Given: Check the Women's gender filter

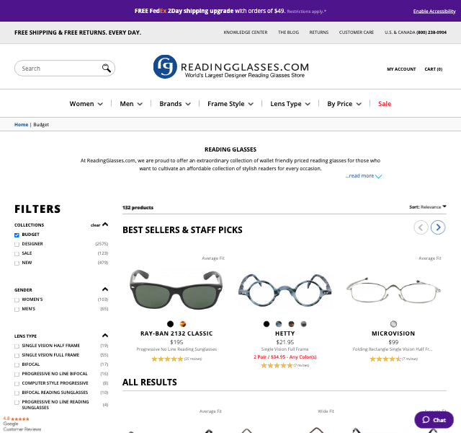Looking at the screenshot, I should point(17,300).
